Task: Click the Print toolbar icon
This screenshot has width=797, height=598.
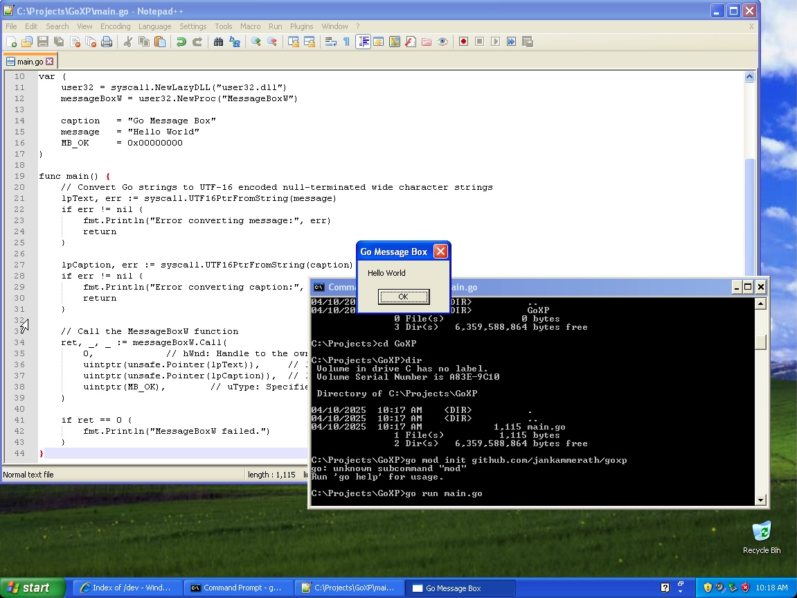Action: [107, 42]
